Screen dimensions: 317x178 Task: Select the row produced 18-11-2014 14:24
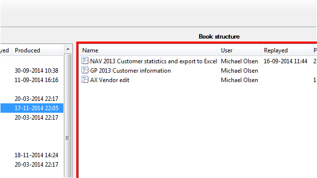pyautogui.click(x=32, y=155)
